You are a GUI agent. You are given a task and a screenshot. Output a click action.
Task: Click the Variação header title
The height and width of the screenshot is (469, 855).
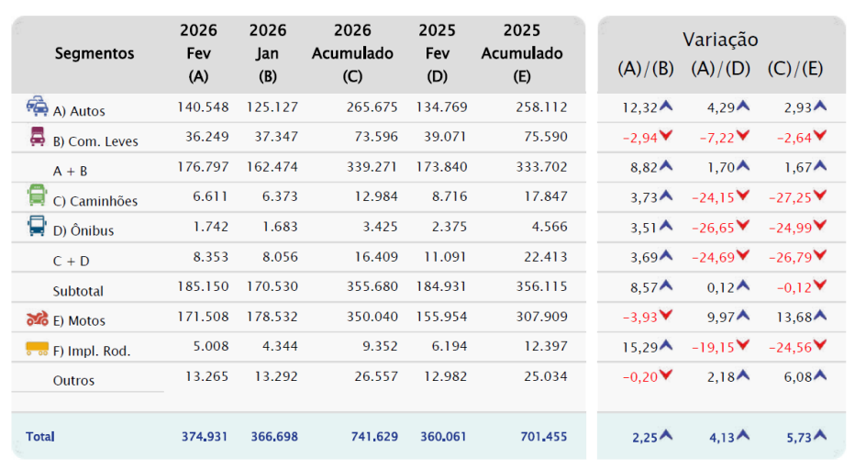coord(720,39)
